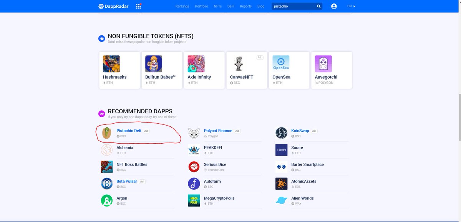461x222 pixels.
Task: Click the Alchemix logo icon
Action: (x=106, y=150)
